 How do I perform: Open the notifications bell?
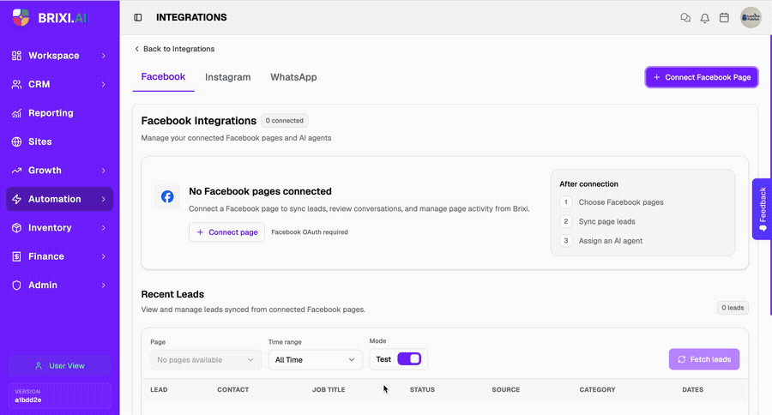704,18
